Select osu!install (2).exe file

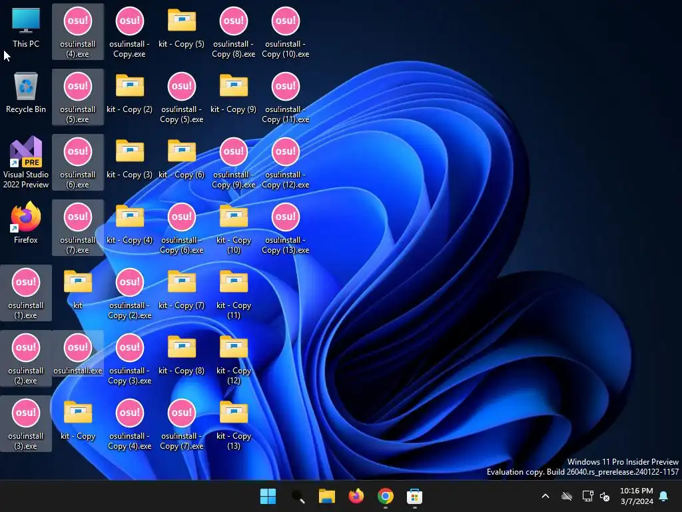coord(26,359)
